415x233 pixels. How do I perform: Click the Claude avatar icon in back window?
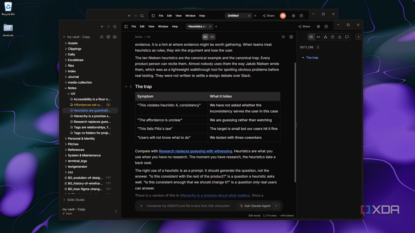tap(283, 16)
